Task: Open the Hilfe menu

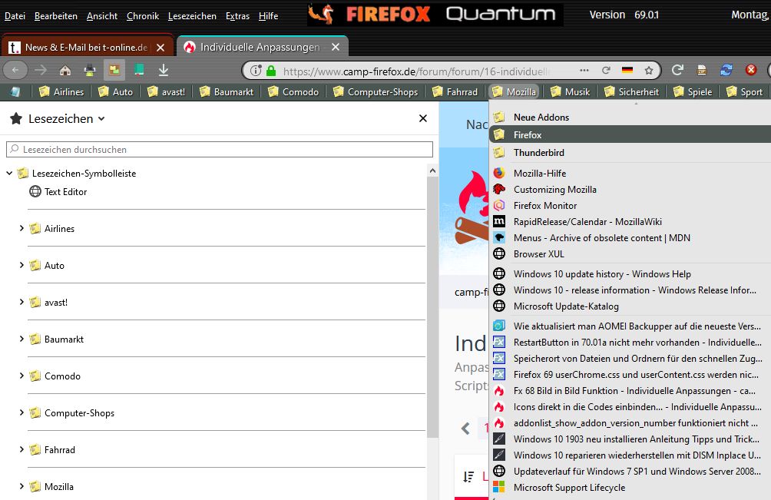Action: [x=268, y=15]
